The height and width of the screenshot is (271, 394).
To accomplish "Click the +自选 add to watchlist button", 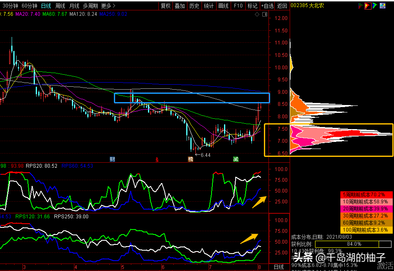I will pos(267,6).
